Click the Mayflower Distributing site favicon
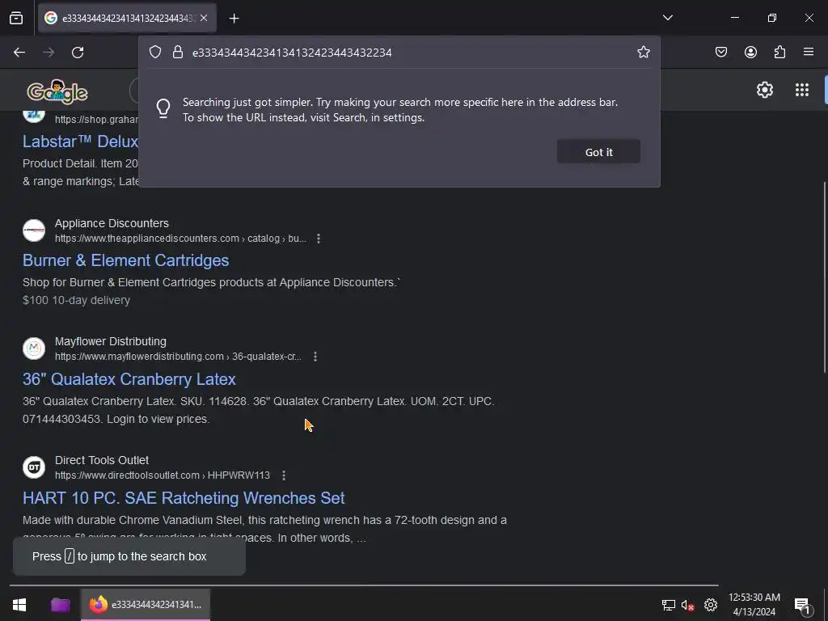Image resolution: width=828 pixels, height=621 pixels. [34, 349]
